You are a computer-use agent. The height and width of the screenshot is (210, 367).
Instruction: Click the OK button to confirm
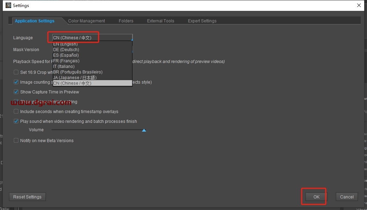[316, 197]
